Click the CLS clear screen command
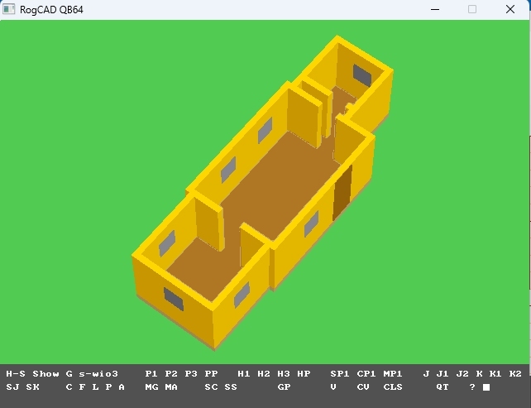 [x=393, y=387]
